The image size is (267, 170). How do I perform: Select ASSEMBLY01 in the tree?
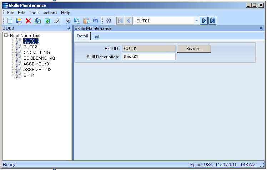tap(37, 64)
